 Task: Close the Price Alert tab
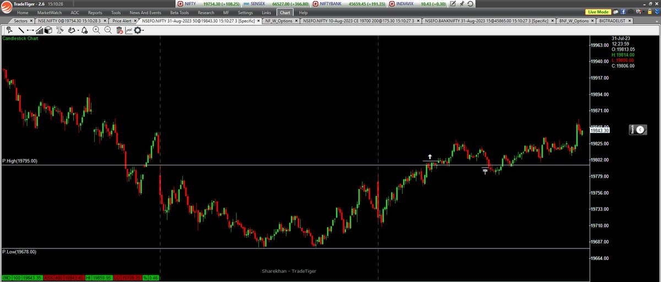click(135, 21)
